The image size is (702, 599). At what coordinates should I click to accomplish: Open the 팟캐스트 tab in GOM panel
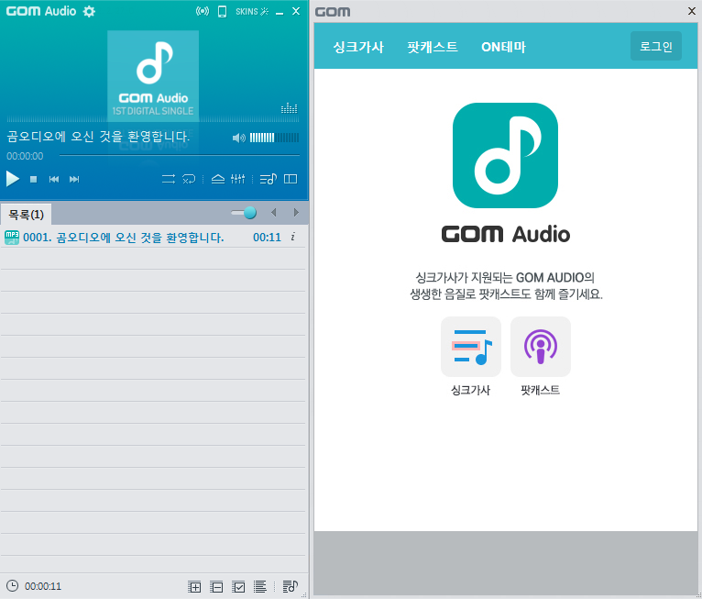click(x=432, y=47)
